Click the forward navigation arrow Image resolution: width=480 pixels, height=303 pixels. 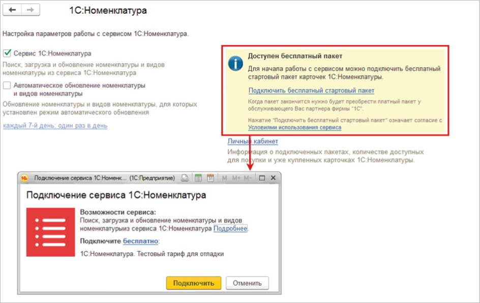(29, 10)
